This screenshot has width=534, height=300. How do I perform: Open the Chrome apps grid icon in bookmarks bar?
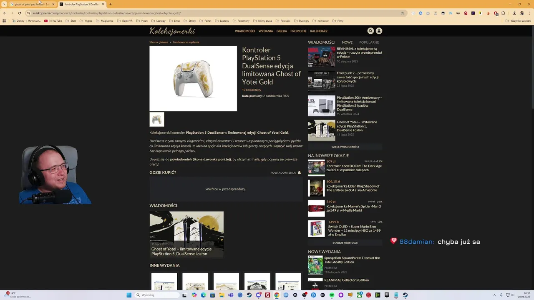pos(4,21)
